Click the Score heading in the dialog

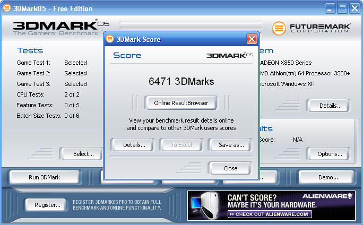pyautogui.click(x=127, y=55)
